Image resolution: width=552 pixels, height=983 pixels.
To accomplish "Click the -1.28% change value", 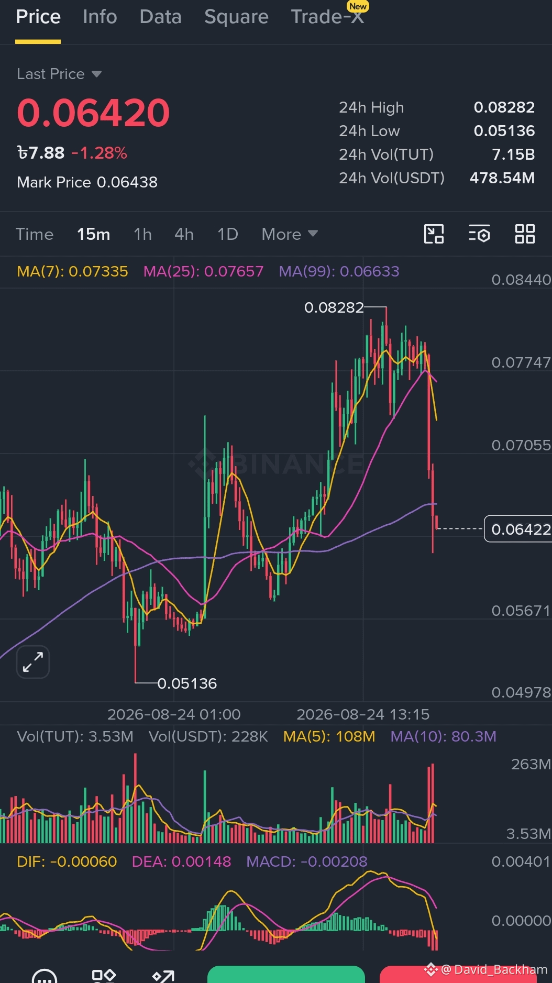I will (x=100, y=153).
